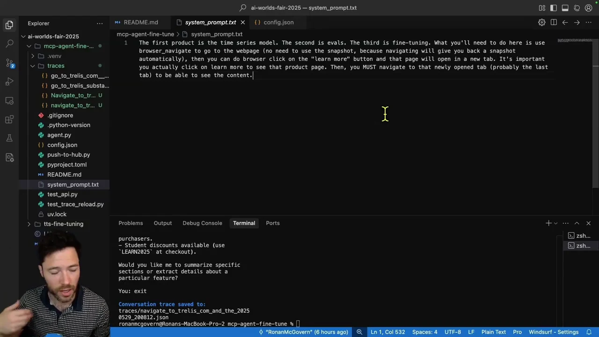
Task: Expand the tts-fine-tuning folder
Action: pyautogui.click(x=63, y=224)
